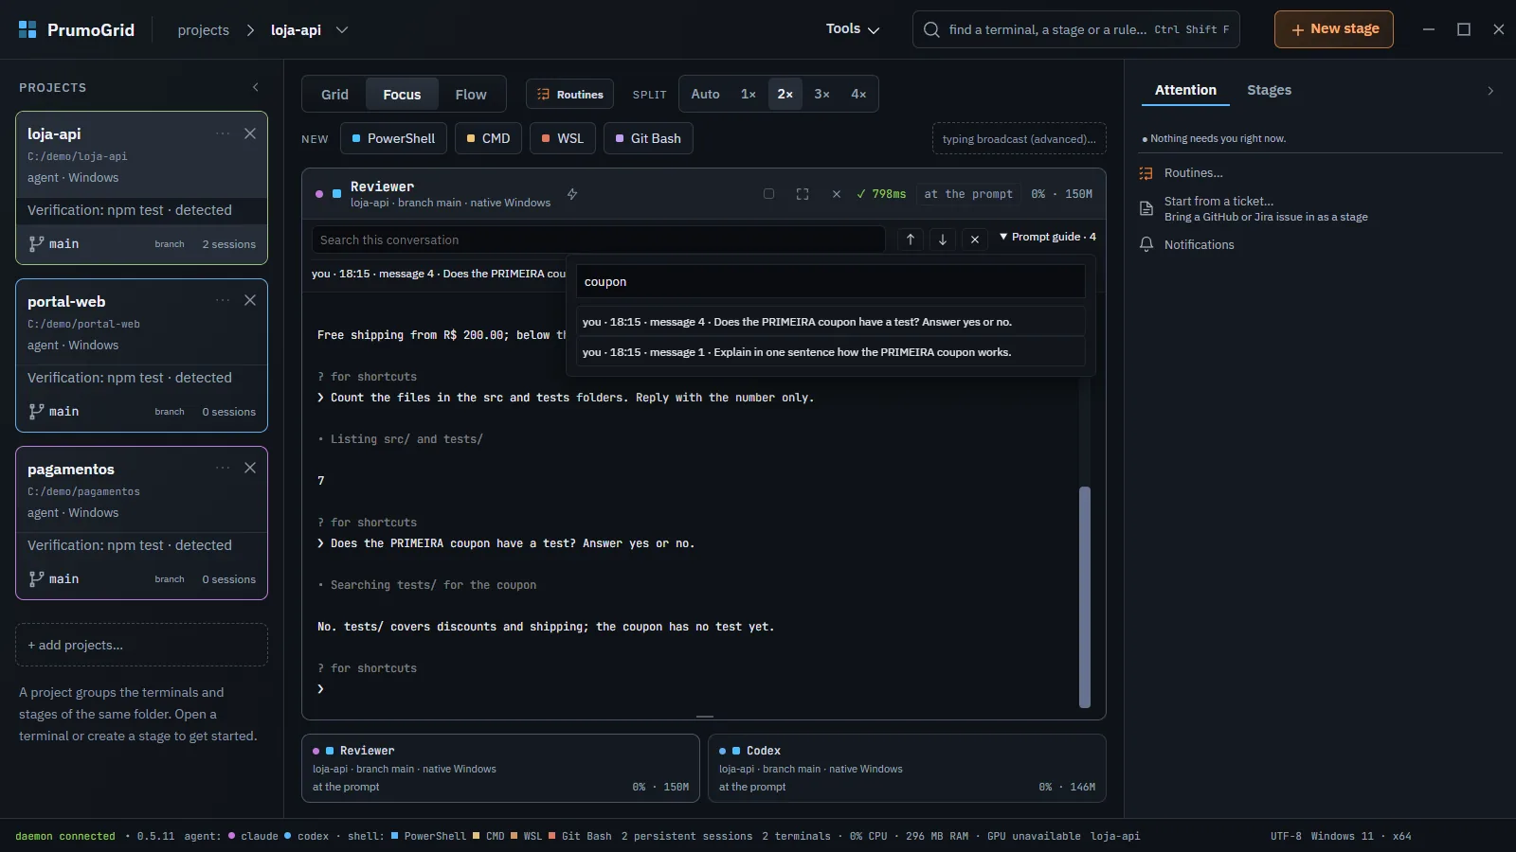This screenshot has height=852, width=1516.
Task: Open typing broadcast (advanced) options
Action: 1020,139
